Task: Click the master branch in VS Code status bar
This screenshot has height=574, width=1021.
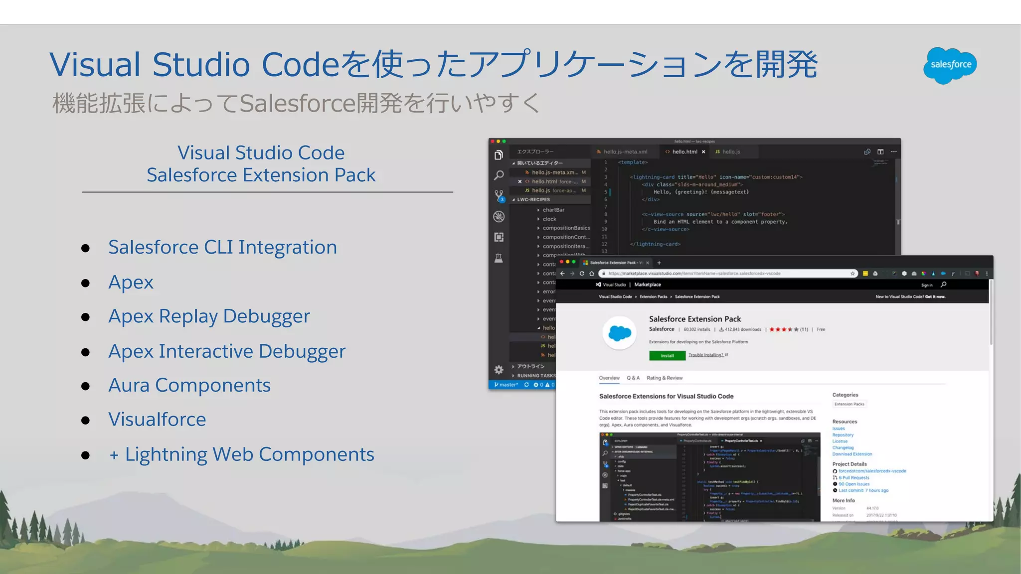Action: (506, 385)
